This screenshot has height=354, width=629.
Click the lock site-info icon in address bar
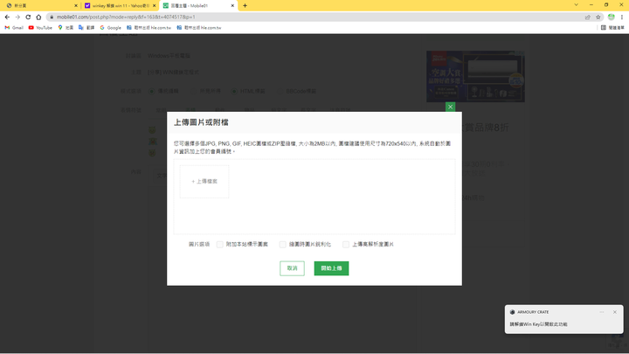pos(52,17)
